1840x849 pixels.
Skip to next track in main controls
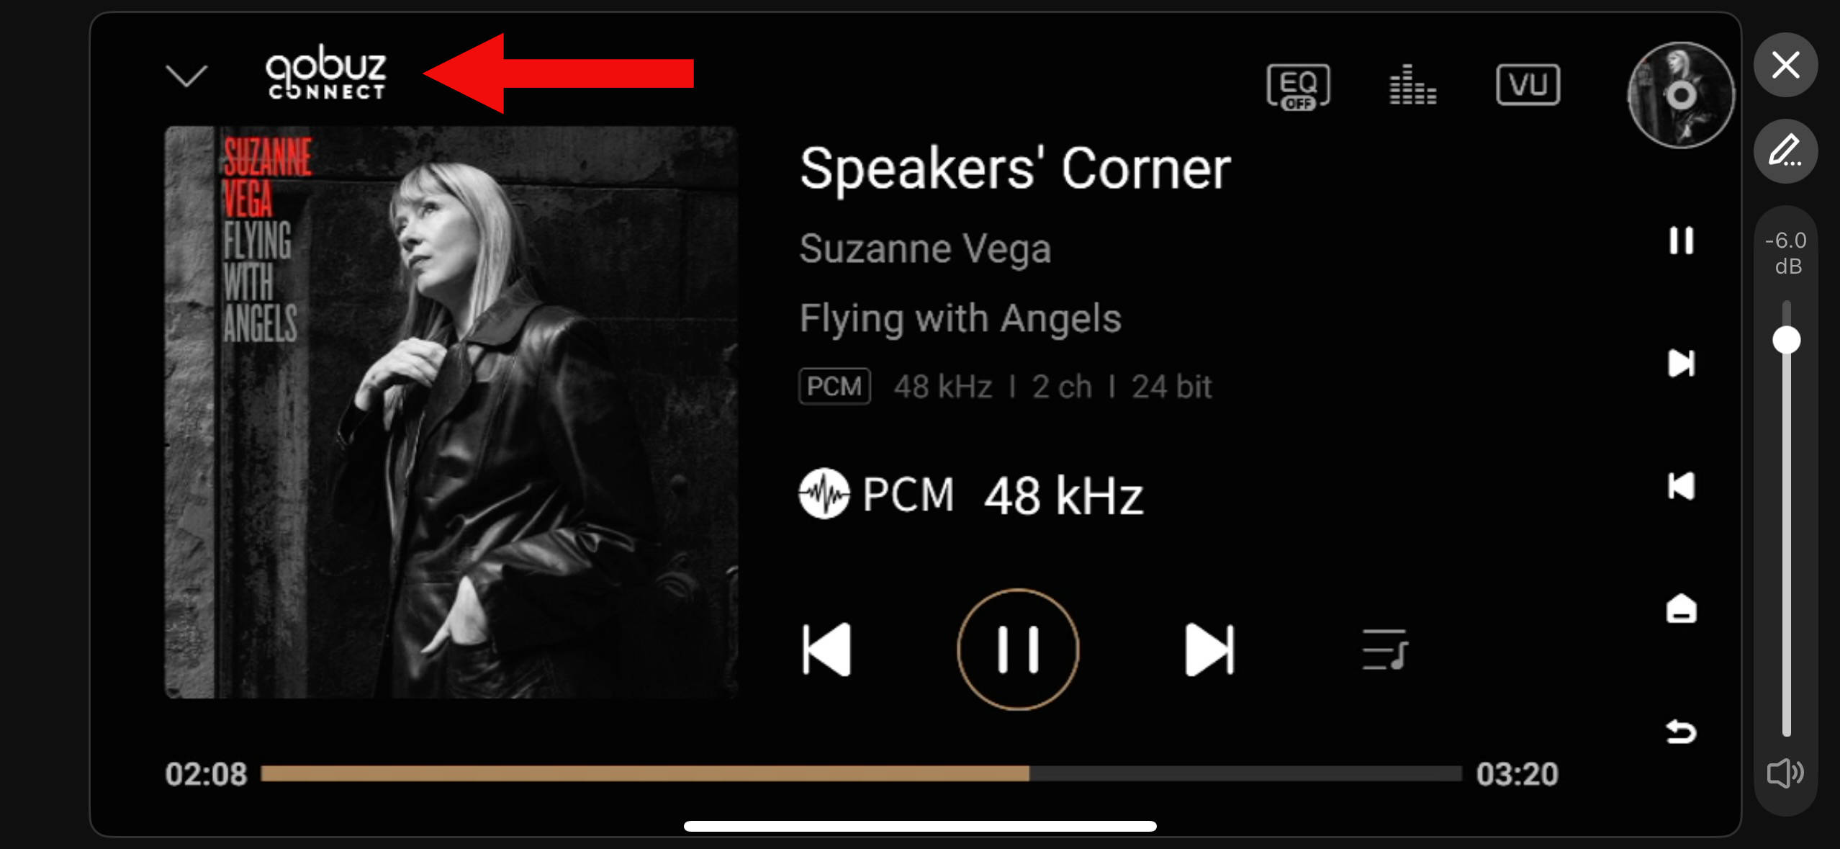(1209, 650)
